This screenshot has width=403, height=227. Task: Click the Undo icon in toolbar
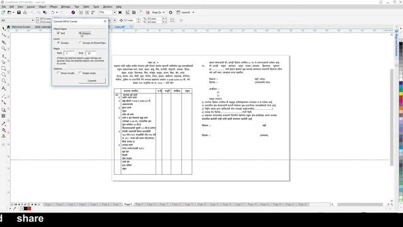click(52, 13)
